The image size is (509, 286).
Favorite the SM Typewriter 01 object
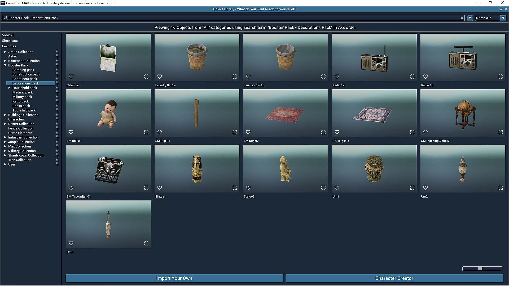point(71,188)
